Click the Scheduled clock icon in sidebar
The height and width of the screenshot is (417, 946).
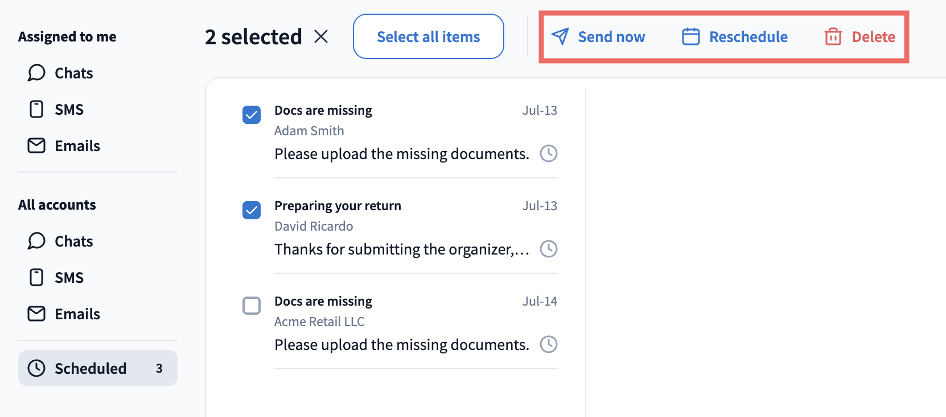[36, 368]
